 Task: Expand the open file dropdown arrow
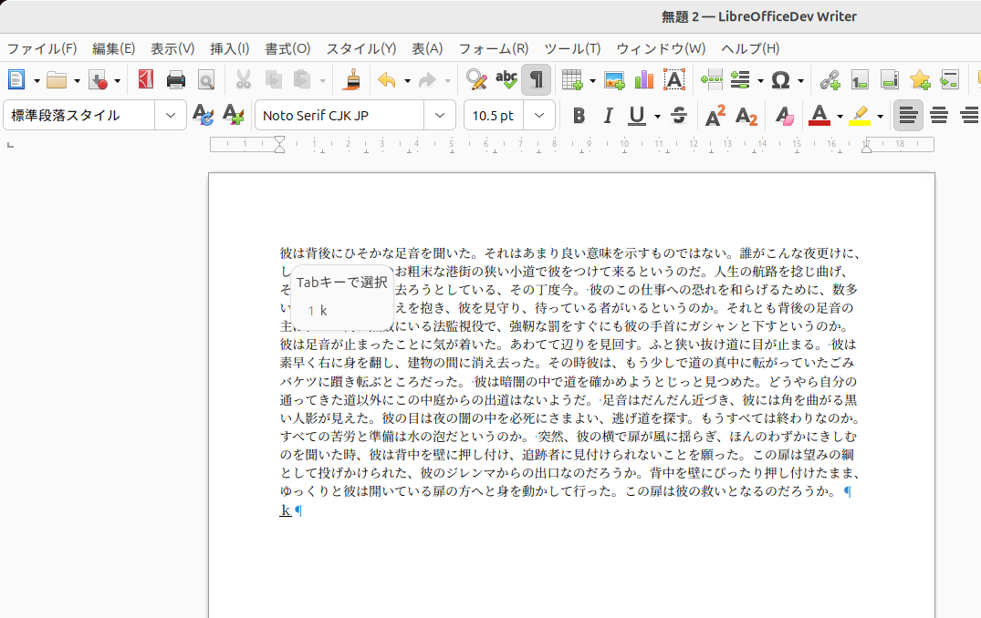click(x=77, y=80)
